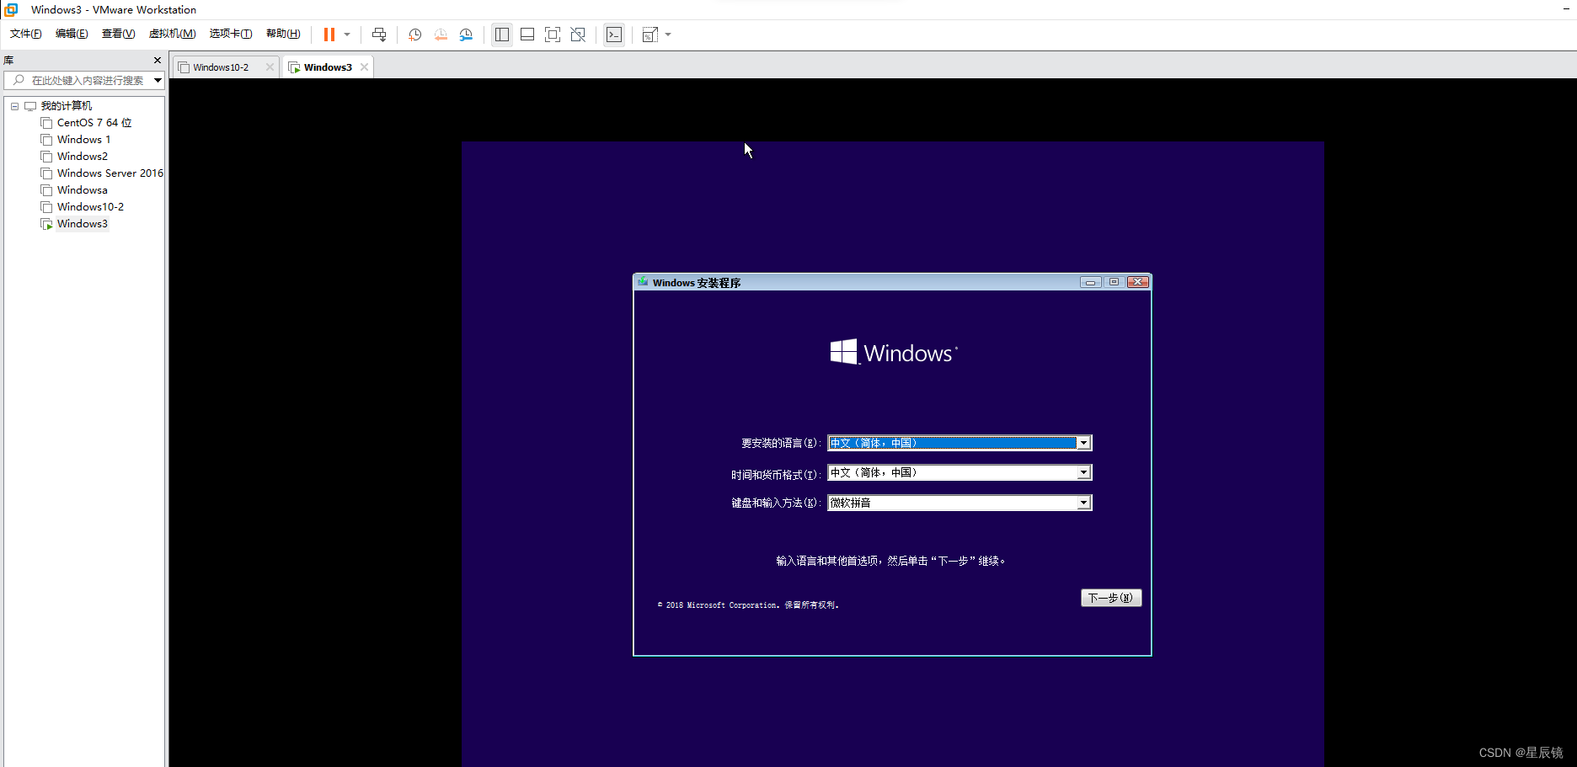Image resolution: width=1577 pixels, height=767 pixels.
Task: Select 我的计算机 in the library tree
Action: point(67,106)
